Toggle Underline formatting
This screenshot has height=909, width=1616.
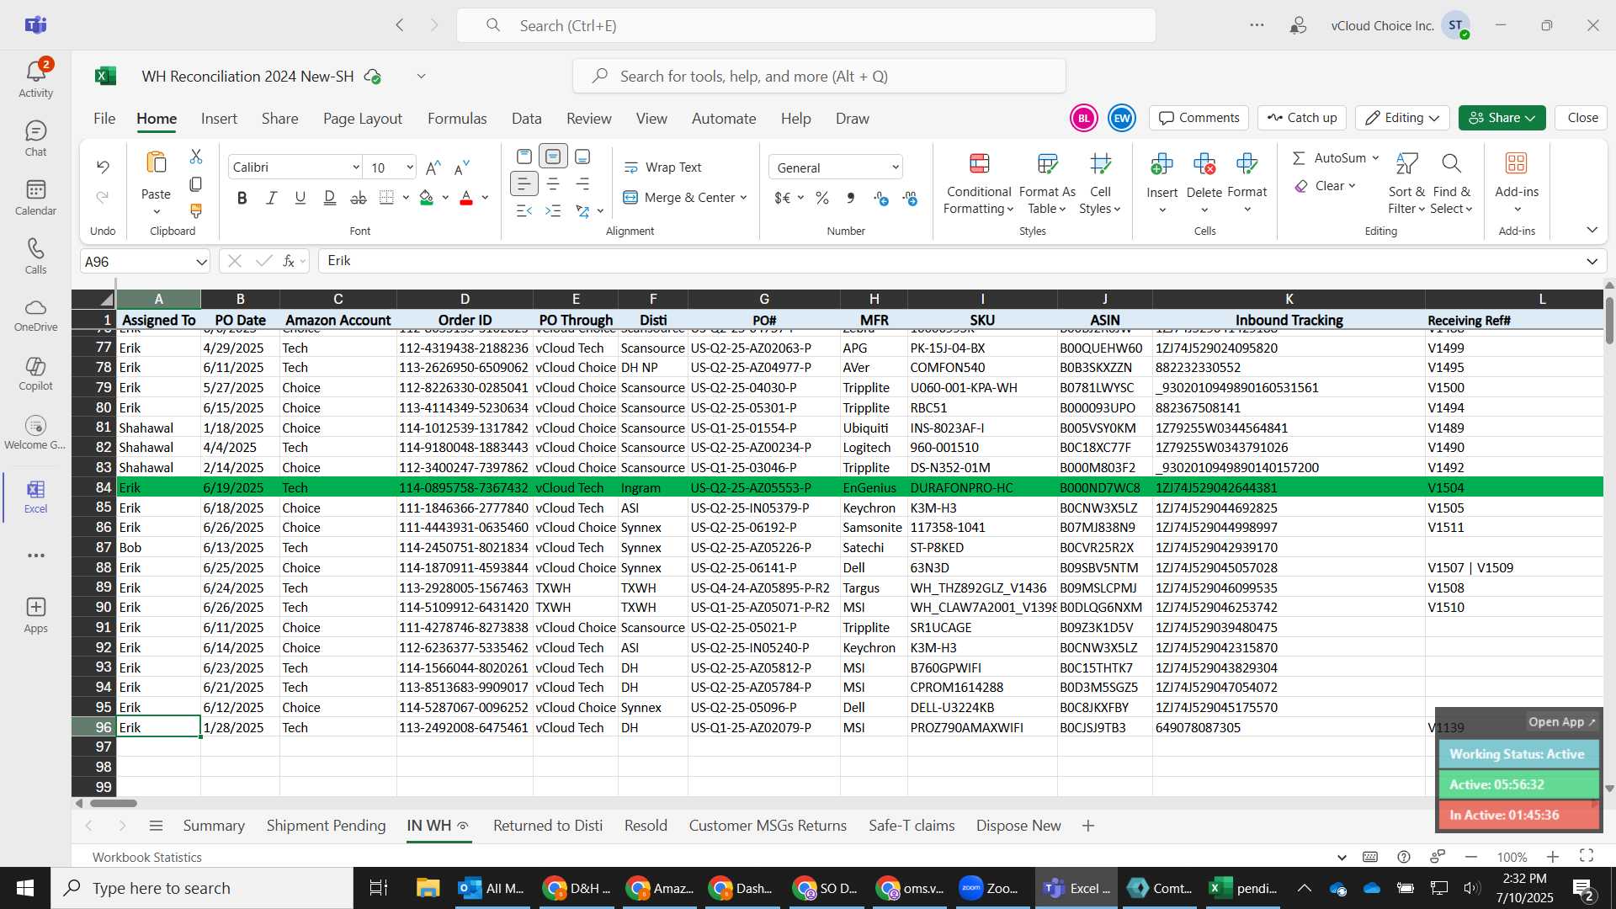click(x=300, y=198)
